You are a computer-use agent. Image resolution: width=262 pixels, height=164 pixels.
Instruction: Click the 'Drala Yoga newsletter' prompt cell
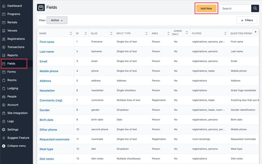point(243,90)
